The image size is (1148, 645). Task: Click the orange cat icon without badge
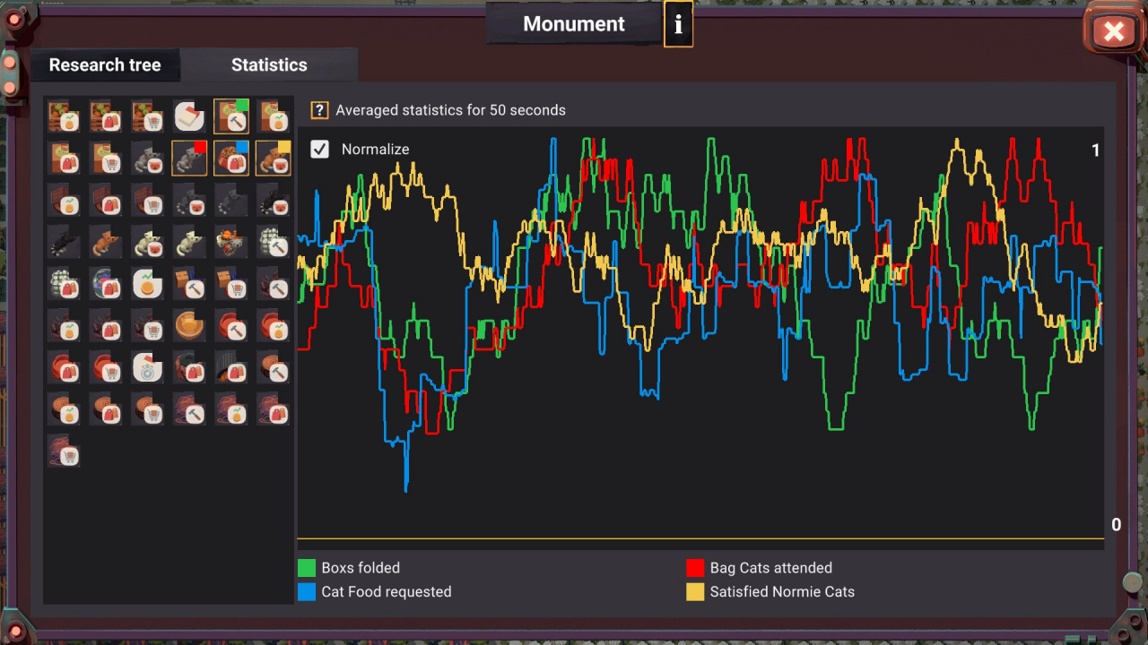click(106, 242)
